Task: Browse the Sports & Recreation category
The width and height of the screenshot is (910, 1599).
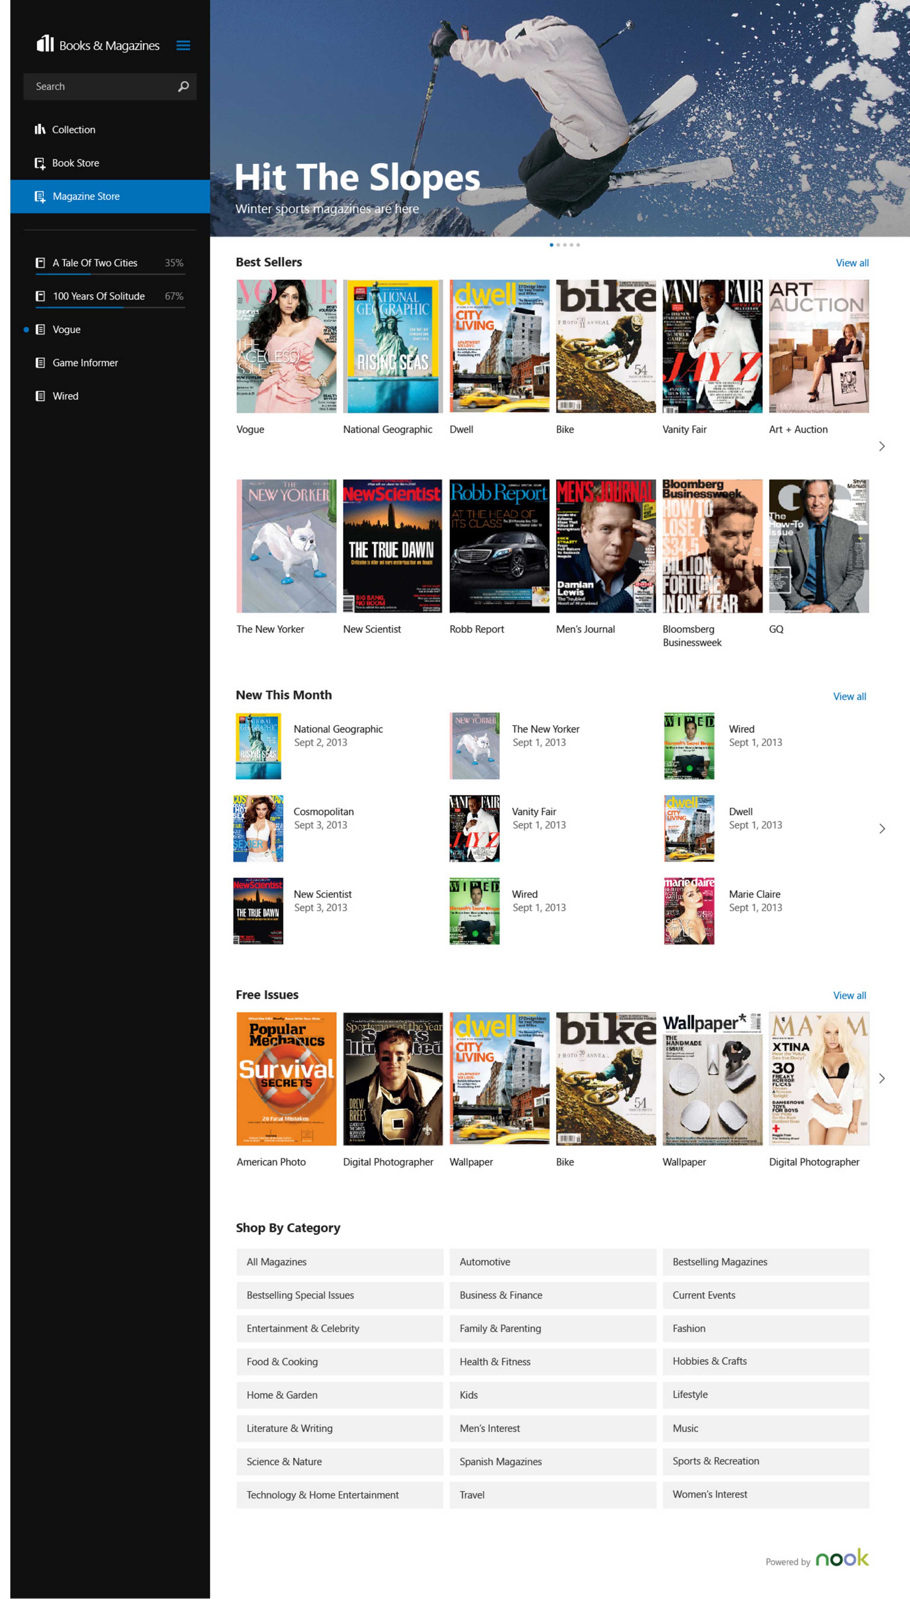Action: (x=766, y=1462)
